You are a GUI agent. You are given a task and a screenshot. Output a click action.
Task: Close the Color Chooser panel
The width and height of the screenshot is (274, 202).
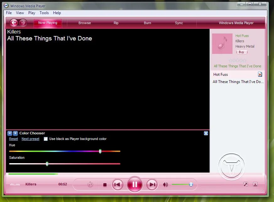click(x=206, y=133)
